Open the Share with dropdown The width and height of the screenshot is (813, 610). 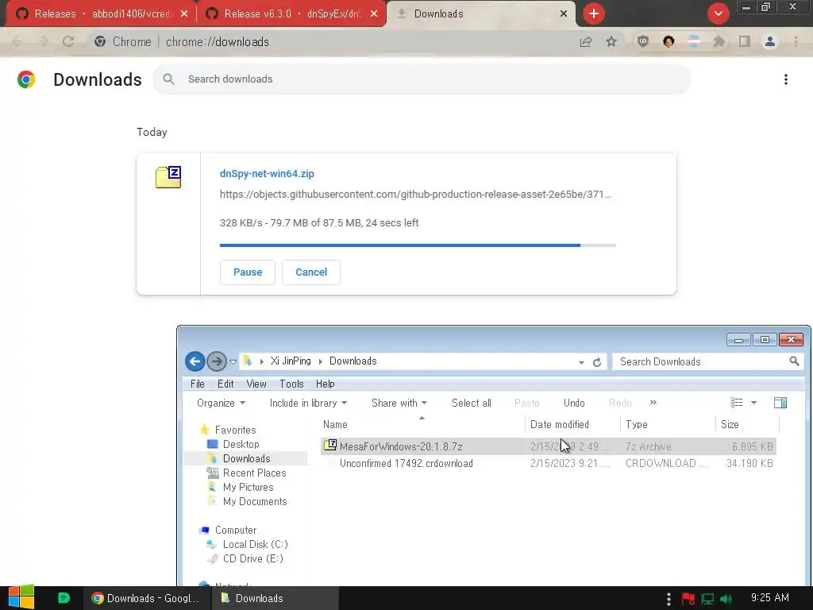pos(399,403)
